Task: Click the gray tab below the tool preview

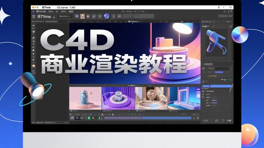Action: coord(208,64)
